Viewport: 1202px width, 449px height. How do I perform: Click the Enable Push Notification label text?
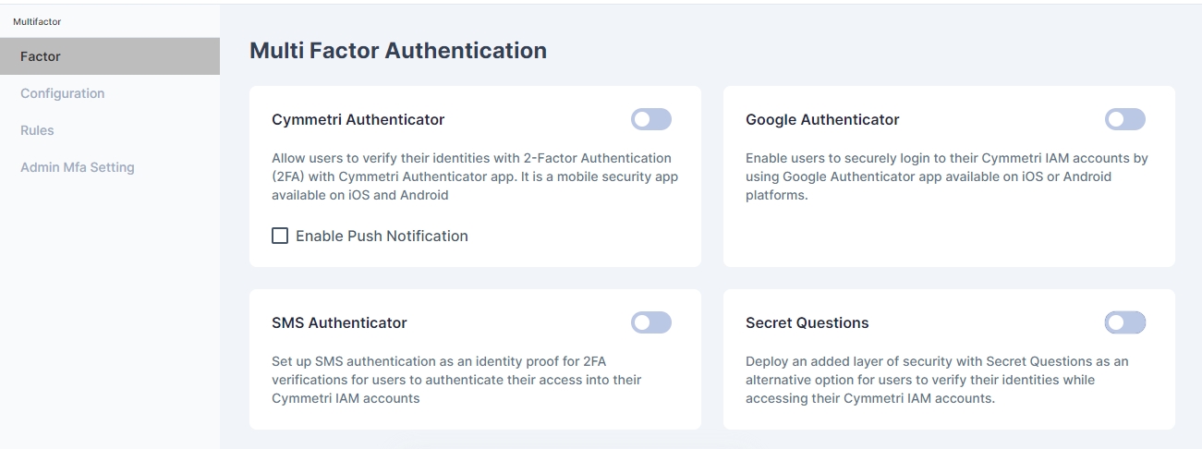382,236
